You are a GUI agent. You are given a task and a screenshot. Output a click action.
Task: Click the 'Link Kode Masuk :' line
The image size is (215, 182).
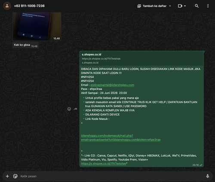[x=97, y=119]
